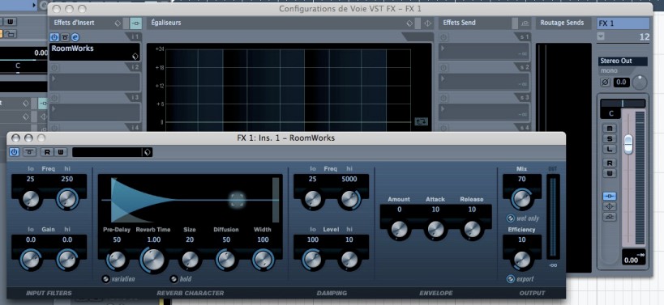
Task: Enable Write automation in the RoomWorks toolbar
Action: click(61, 152)
